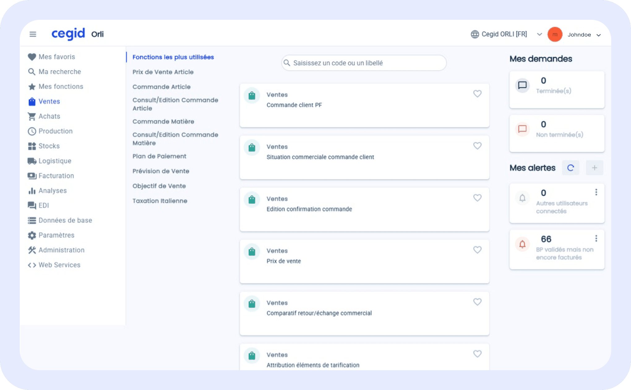The height and width of the screenshot is (390, 631).
Task: Open options for BP validés alert
Action: (x=596, y=238)
